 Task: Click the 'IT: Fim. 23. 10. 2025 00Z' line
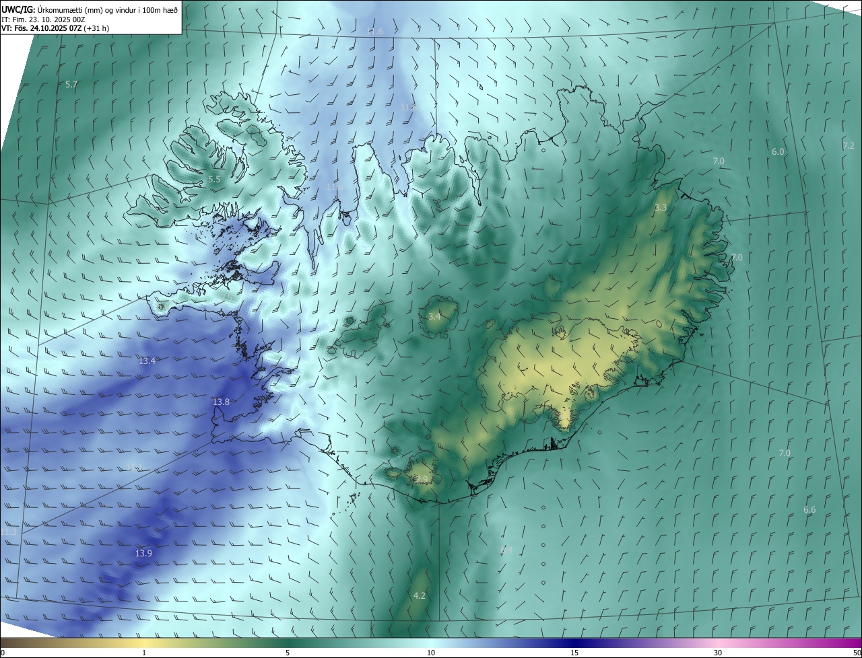pos(42,19)
